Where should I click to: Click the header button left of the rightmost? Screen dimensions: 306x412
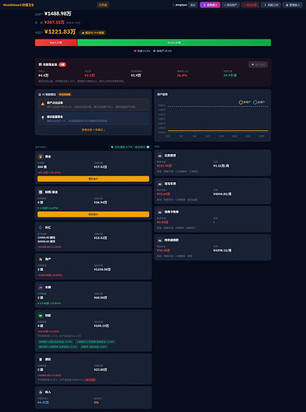pyautogui.click(x=271, y=5)
